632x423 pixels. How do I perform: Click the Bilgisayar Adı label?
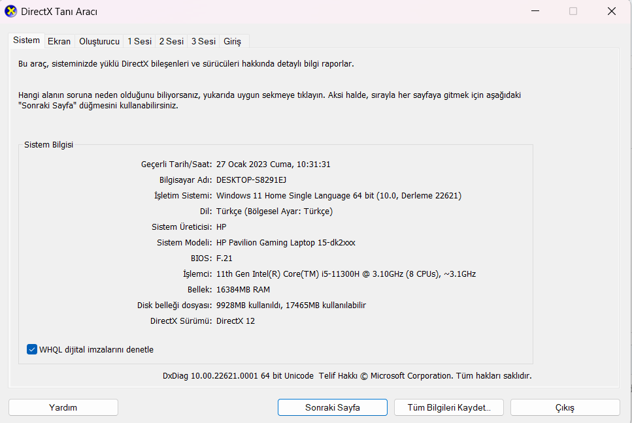pyautogui.click(x=186, y=180)
